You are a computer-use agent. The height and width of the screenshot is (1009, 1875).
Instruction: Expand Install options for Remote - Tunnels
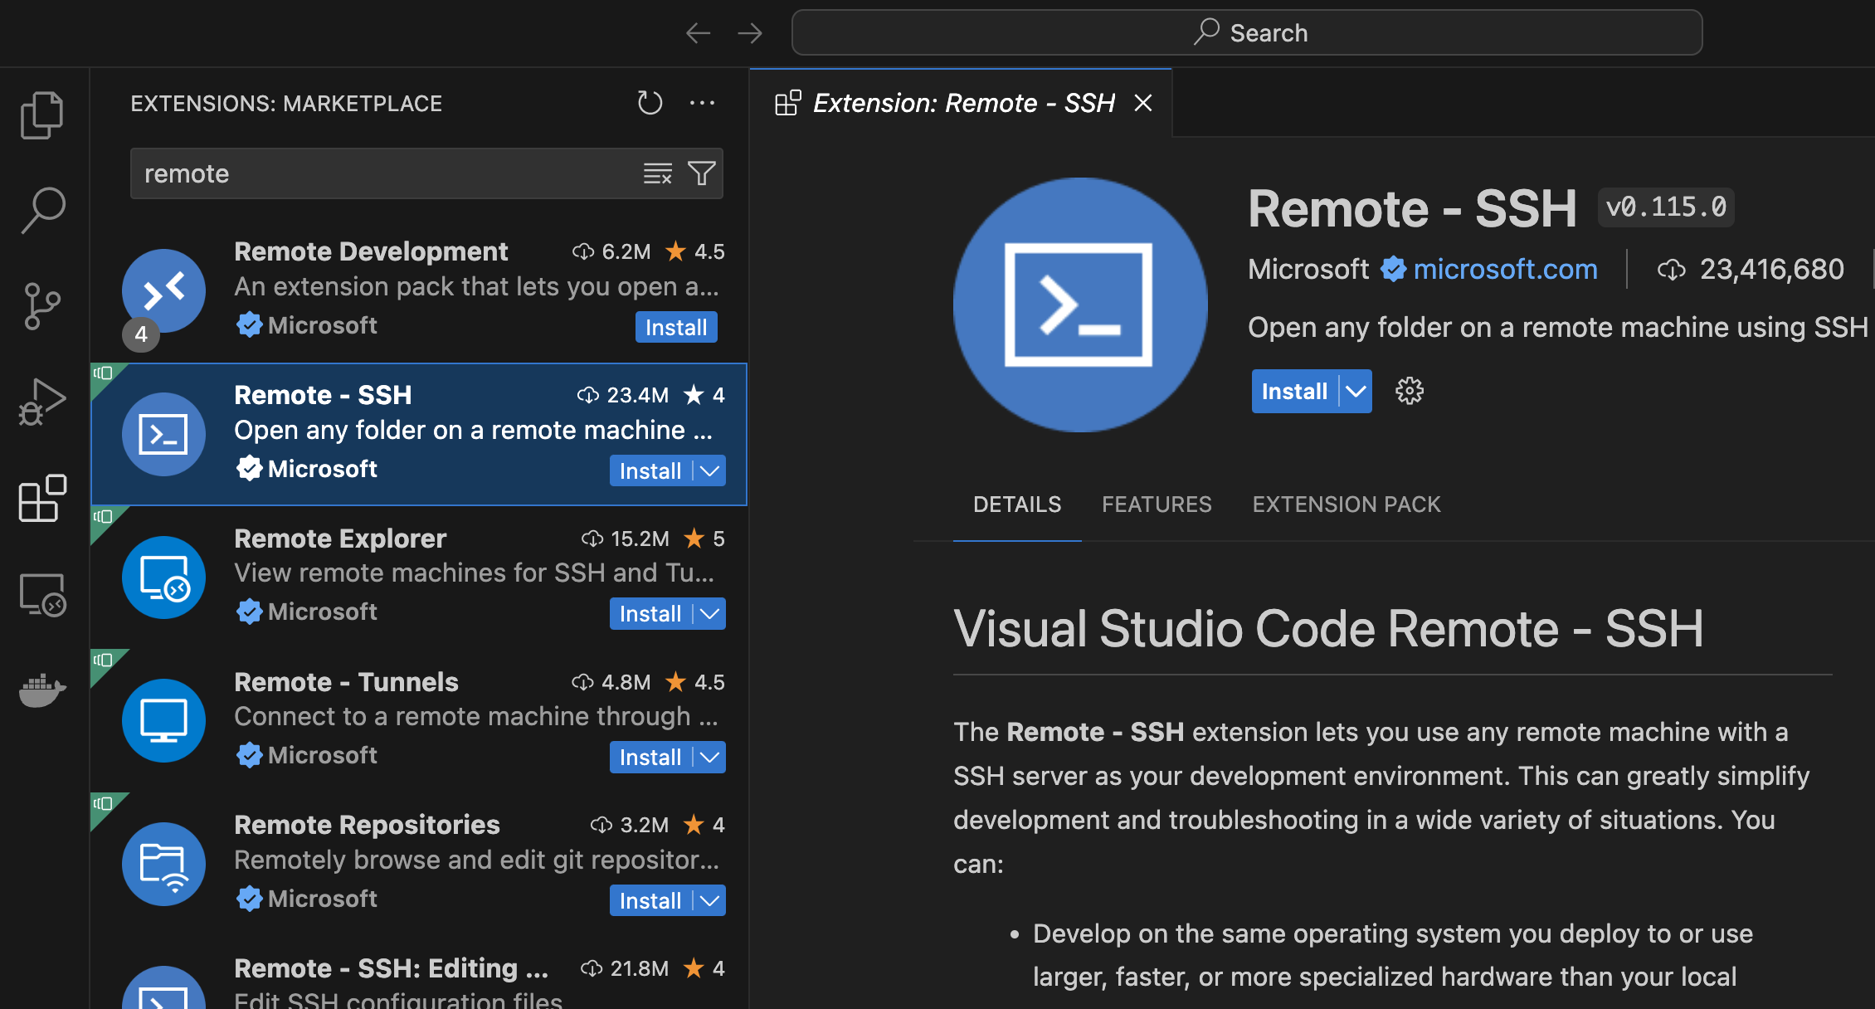coord(709,757)
